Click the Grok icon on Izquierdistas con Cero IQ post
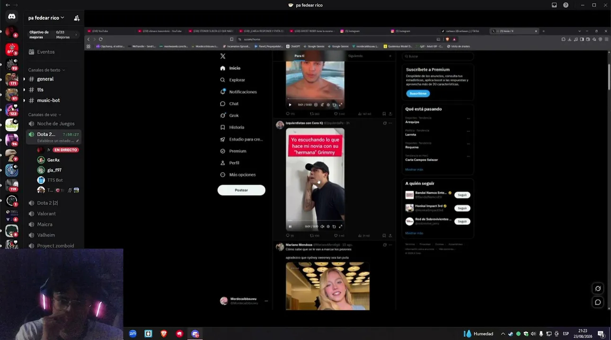Viewport: 611px width, 340px height. tap(385, 123)
